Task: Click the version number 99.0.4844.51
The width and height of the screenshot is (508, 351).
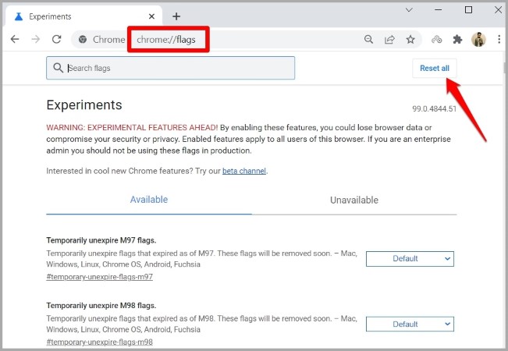Action: [x=434, y=108]
